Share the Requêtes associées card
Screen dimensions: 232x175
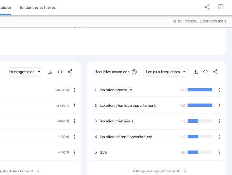coord(215,72)
